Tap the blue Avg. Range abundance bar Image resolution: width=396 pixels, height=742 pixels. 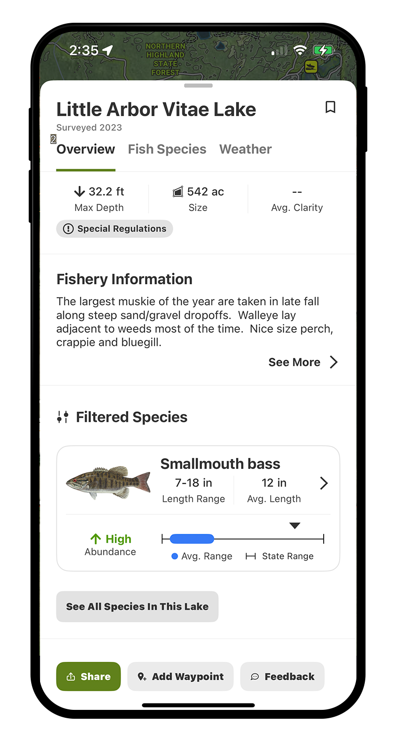(192, 539)
